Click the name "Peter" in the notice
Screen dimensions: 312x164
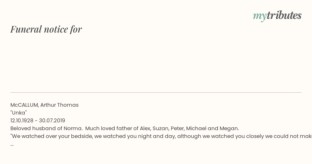click(177, 128)
